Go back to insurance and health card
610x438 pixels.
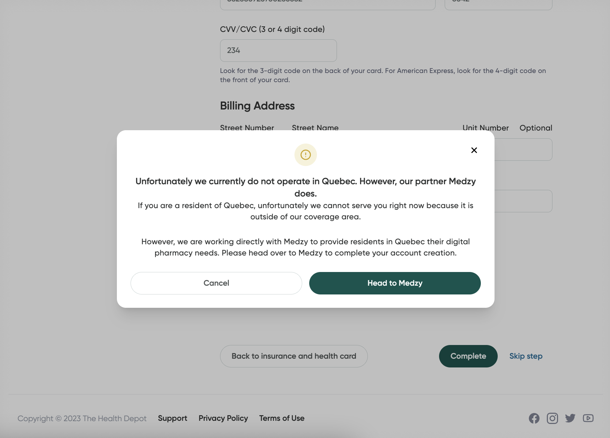click(x=293, y=356)
